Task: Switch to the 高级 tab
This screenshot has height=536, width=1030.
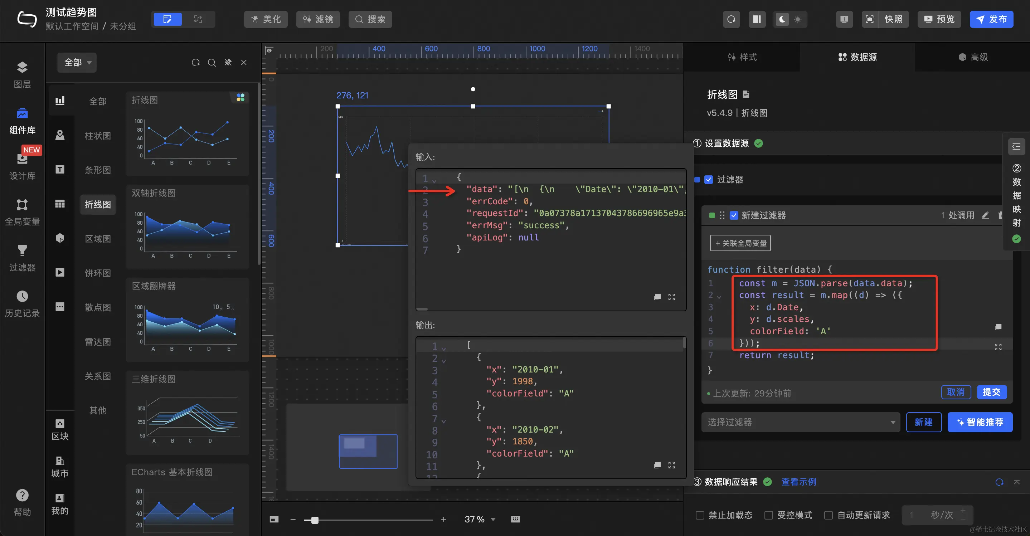Action: coord(973,57)
